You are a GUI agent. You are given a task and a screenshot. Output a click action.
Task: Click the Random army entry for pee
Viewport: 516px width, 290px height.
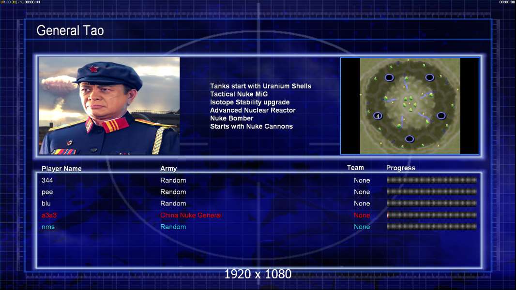point(173,192)
